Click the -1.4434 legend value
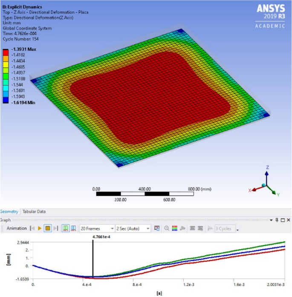The height and width of the screenshot is (297, 292). pyautogui.click(x=18, y=61)
